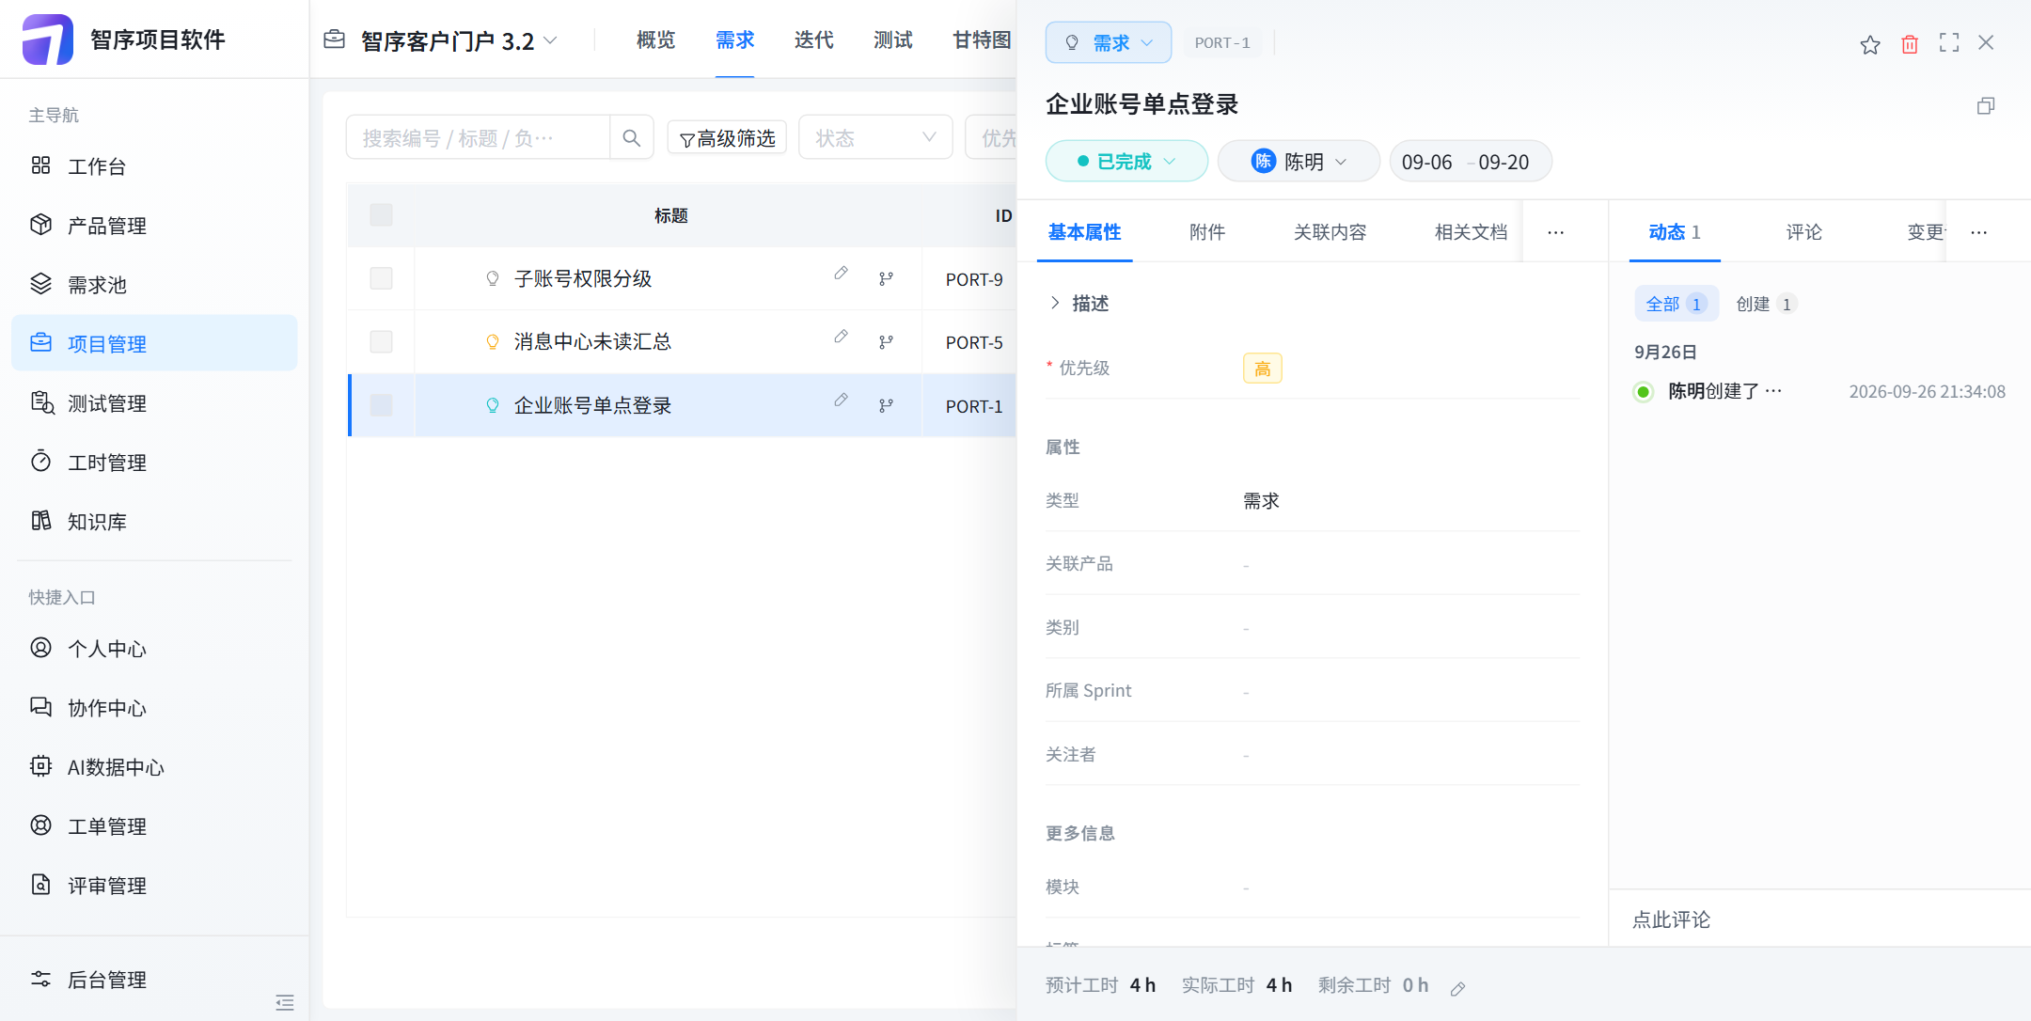Star this requirement as favorite
2031x1021 pixels.
(x=1870, y=44)
